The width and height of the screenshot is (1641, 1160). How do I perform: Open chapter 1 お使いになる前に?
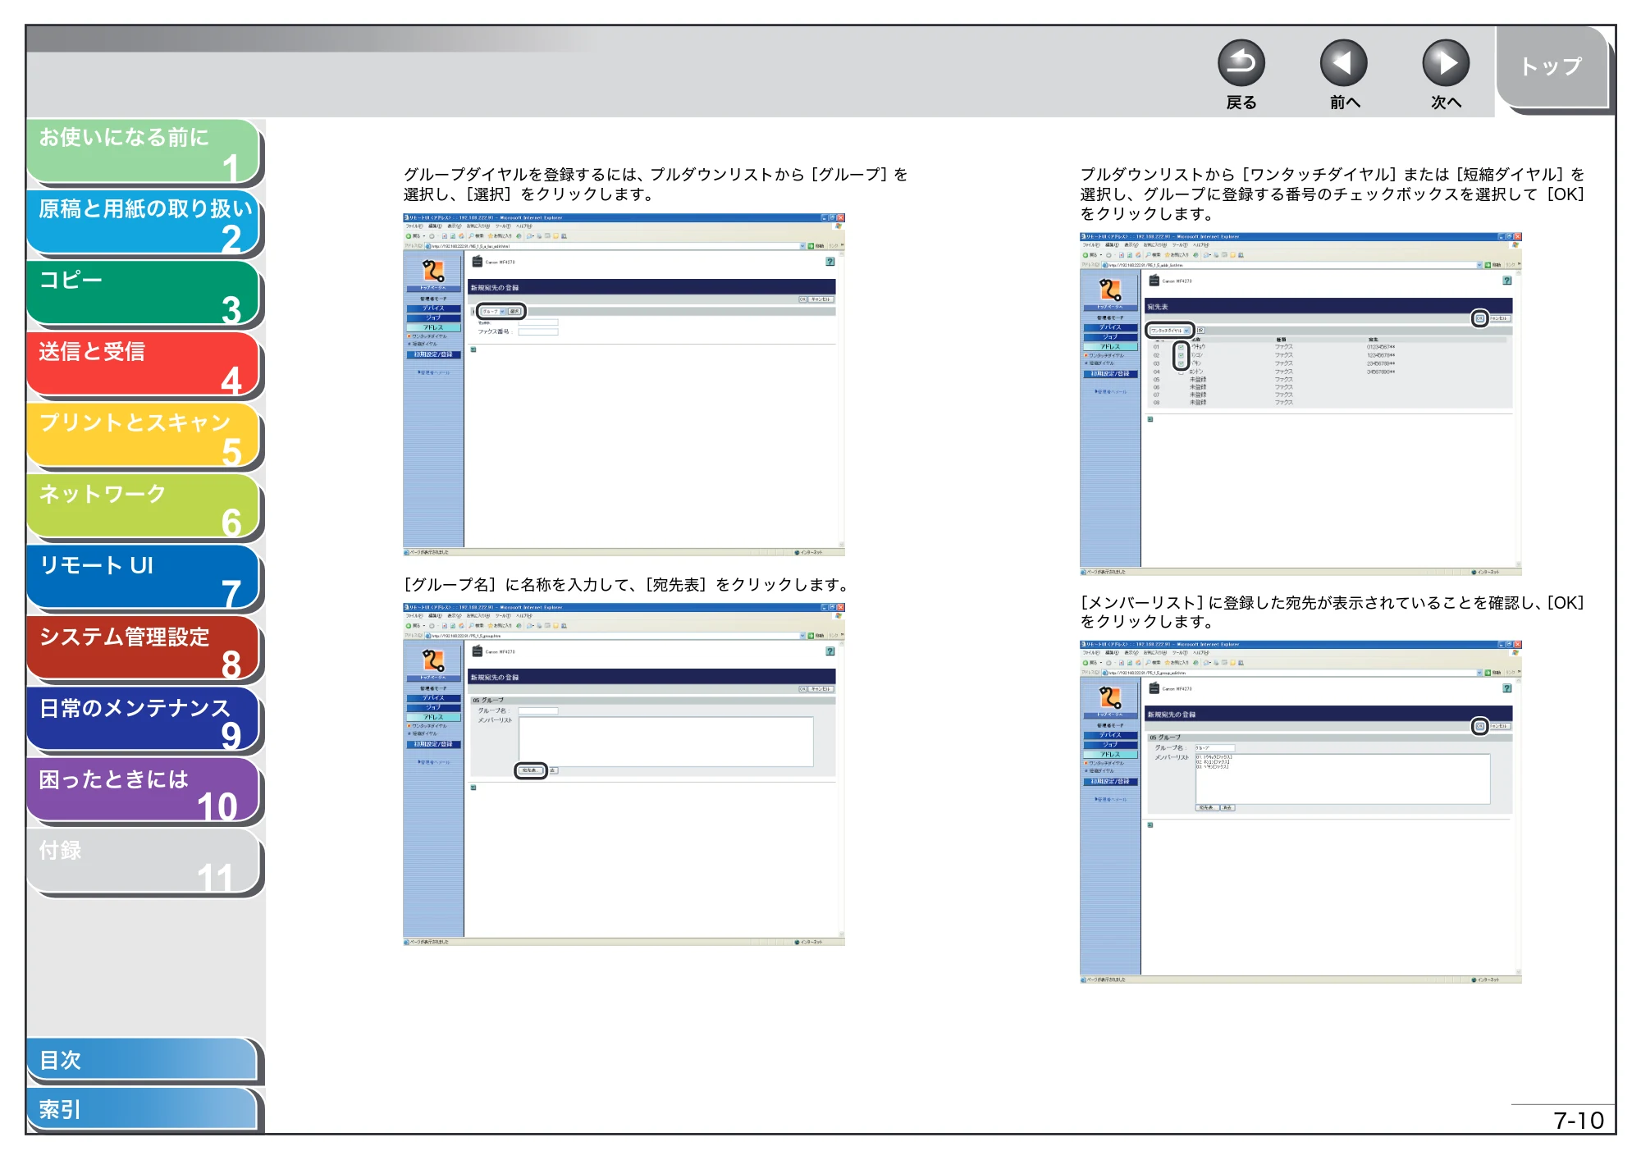coord(144,152)
